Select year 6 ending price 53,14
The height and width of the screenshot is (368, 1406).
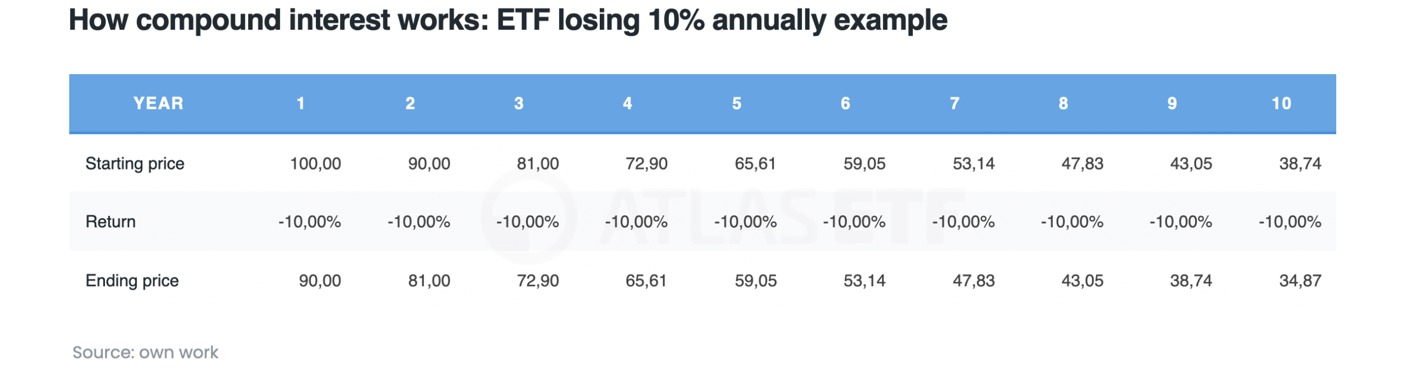point(864,281)
